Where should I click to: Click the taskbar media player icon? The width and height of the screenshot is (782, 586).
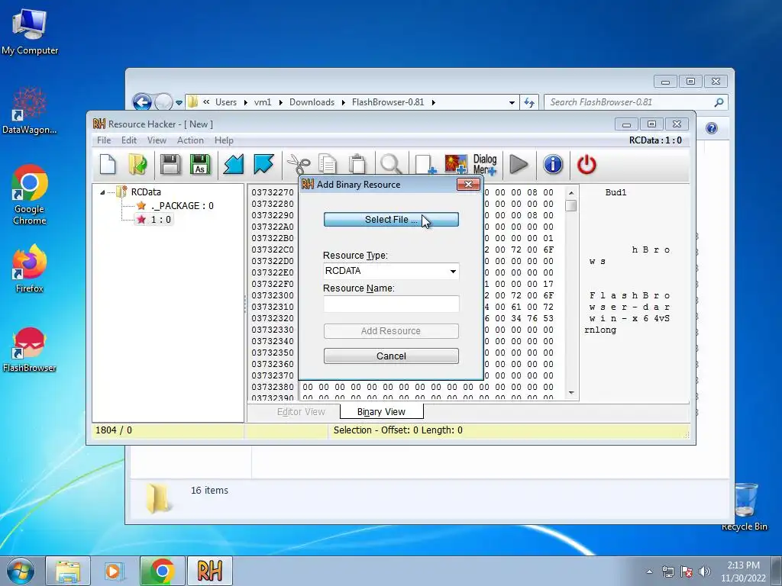pyautogui.click(x=115, y=571)
